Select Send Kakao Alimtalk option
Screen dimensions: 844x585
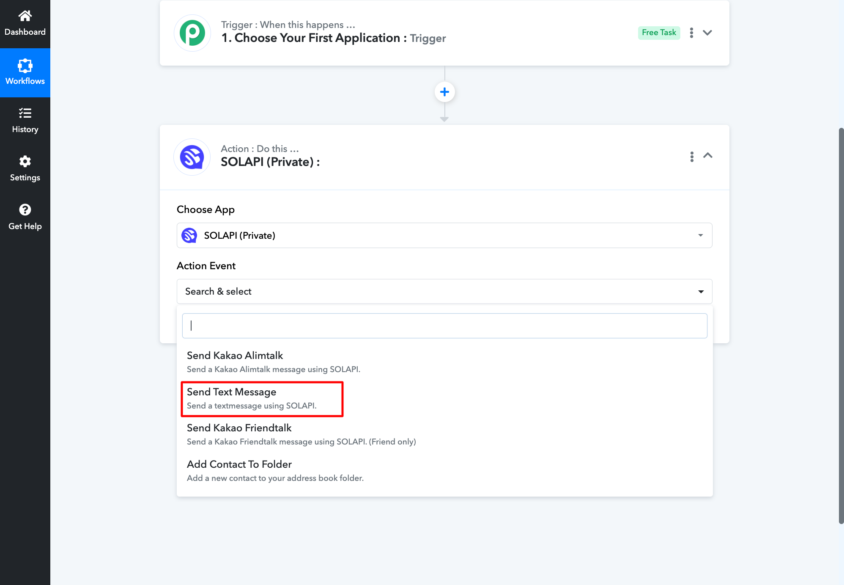[444, 362]
